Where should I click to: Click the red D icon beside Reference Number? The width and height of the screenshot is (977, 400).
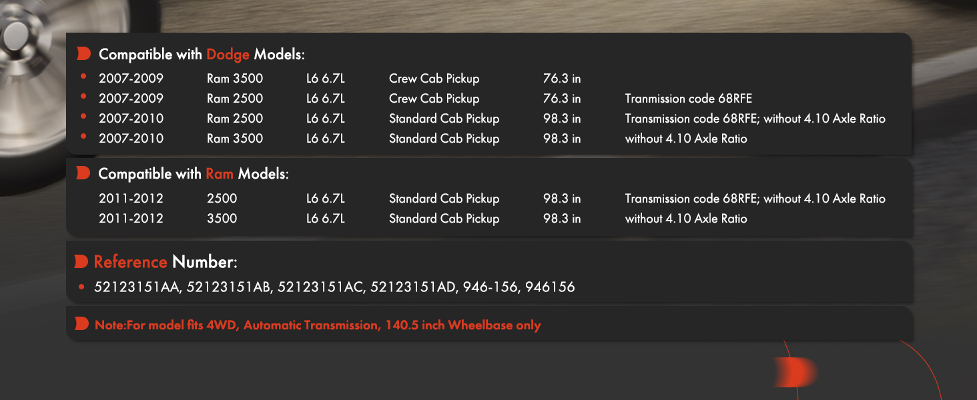(x=81, y=261)
